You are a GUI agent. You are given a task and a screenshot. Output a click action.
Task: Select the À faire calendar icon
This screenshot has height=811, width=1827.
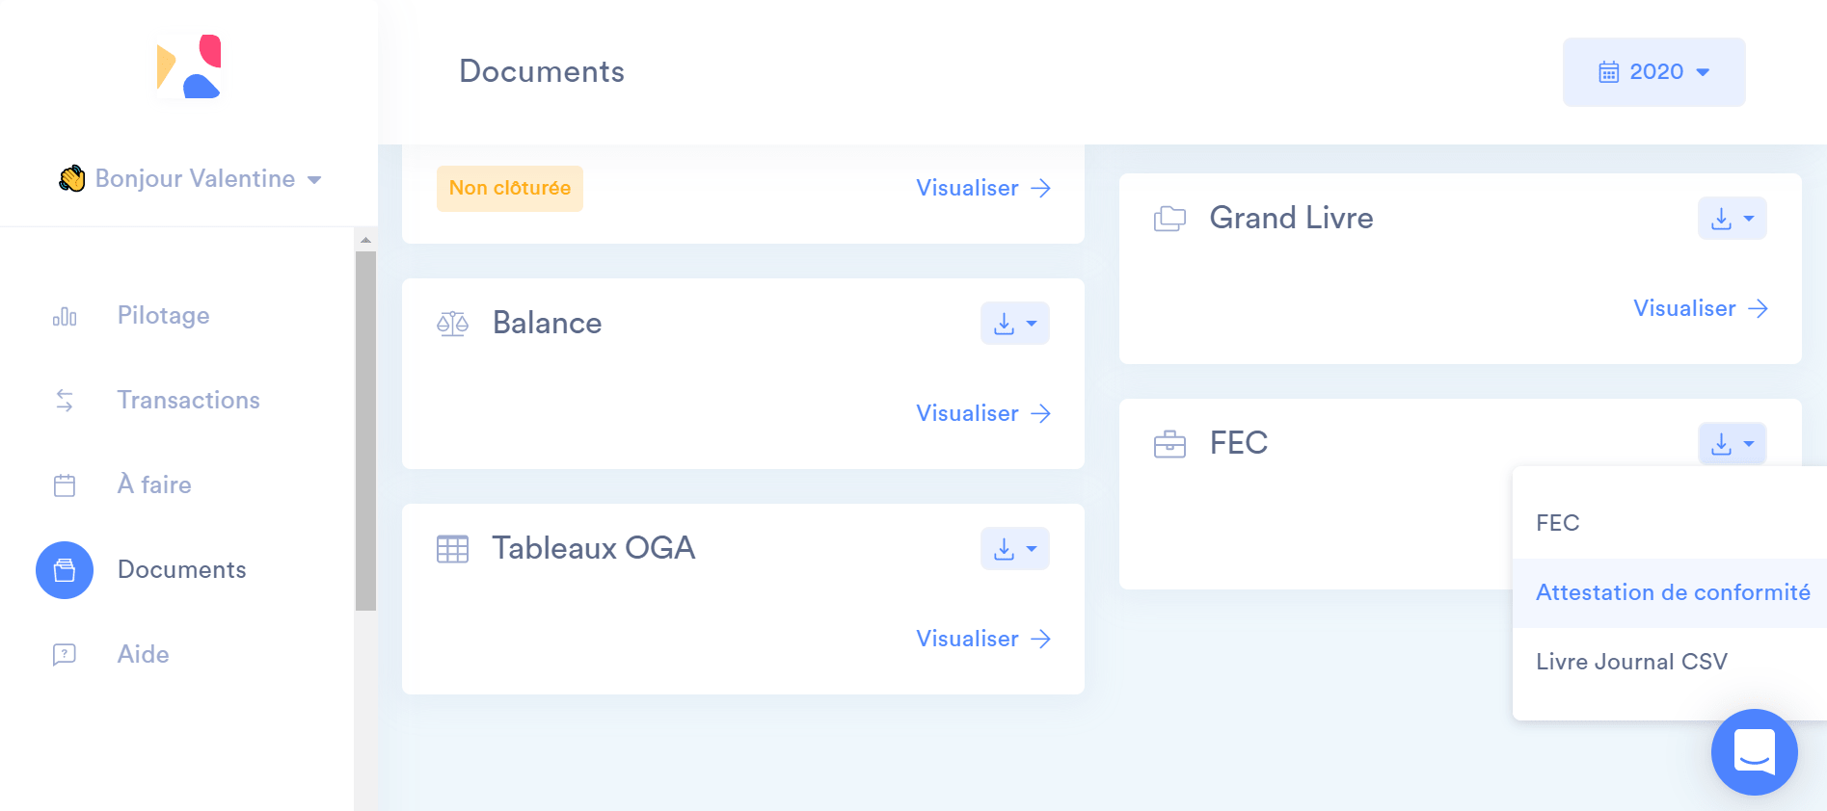65,485
